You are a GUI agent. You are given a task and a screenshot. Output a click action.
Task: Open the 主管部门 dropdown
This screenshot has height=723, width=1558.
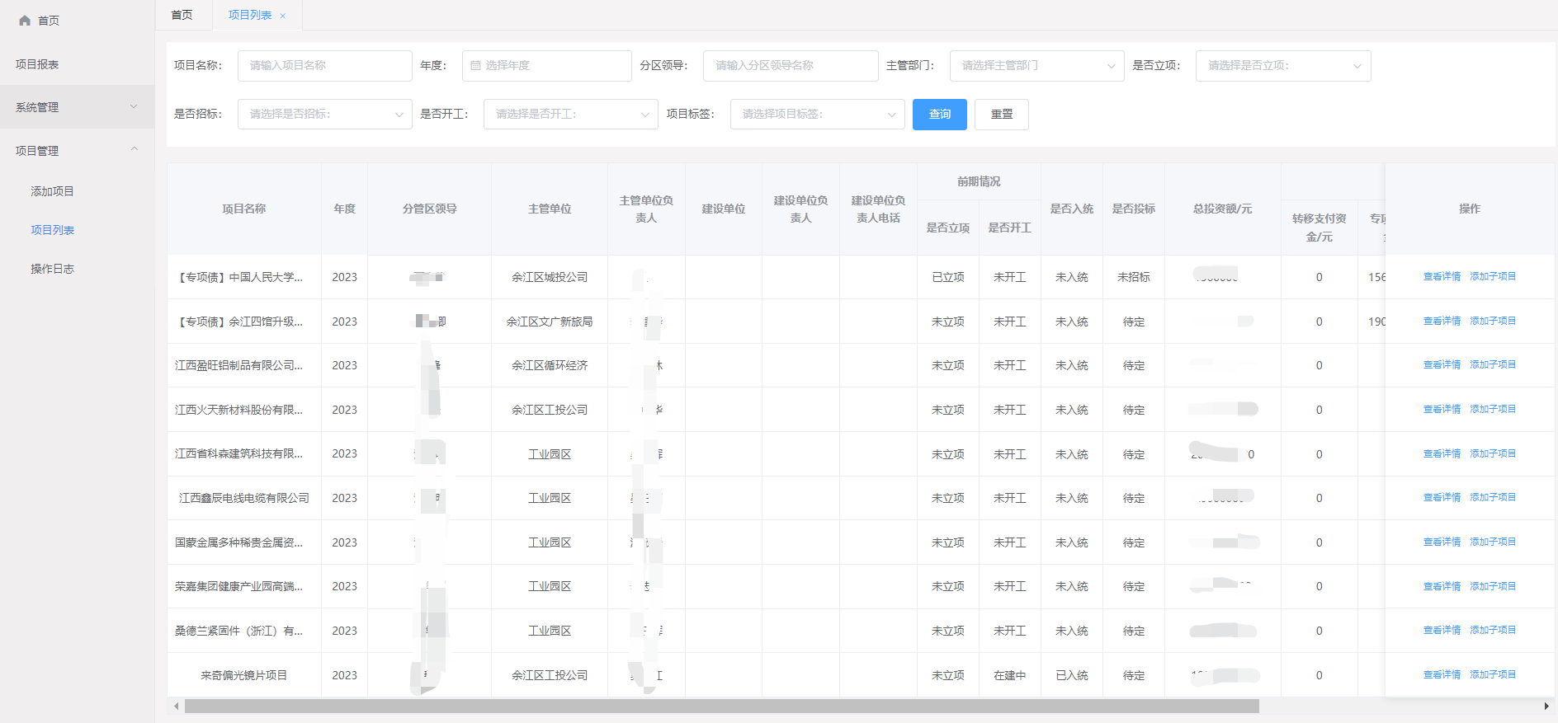point(1036,66)
